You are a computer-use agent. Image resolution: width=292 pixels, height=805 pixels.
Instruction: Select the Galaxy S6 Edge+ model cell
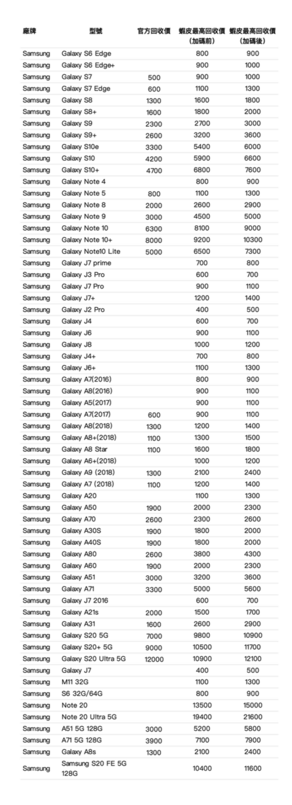[88, 65]
